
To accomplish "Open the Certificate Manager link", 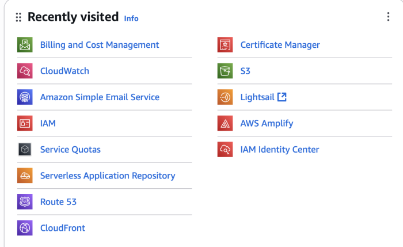I will [280, 45].
